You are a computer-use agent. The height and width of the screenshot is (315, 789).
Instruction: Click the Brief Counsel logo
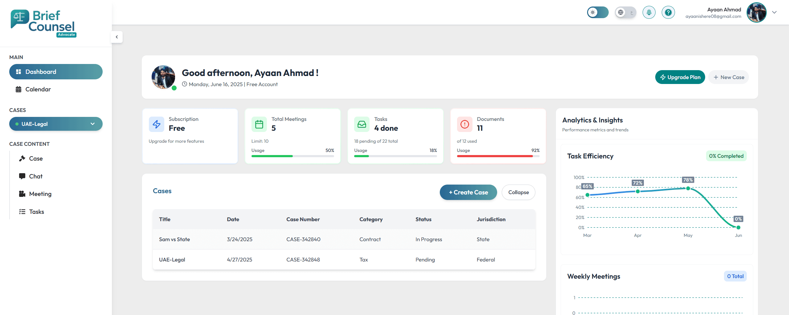[x=43, y=23]
